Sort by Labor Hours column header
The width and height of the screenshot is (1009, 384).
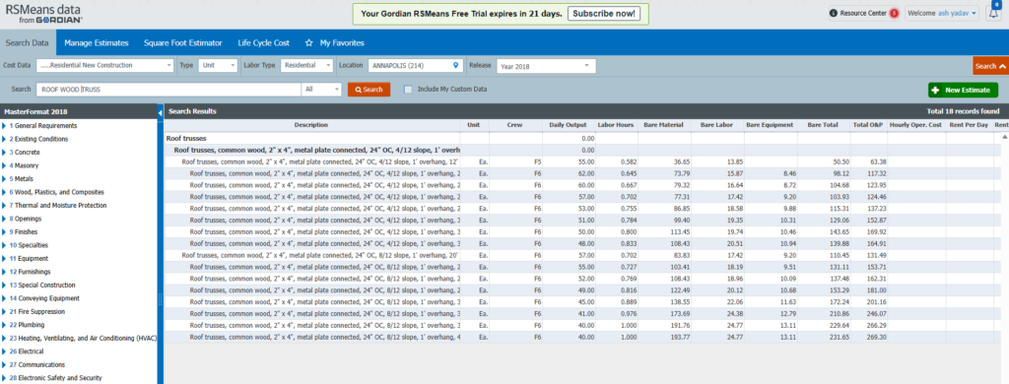[x=616, y=125]
